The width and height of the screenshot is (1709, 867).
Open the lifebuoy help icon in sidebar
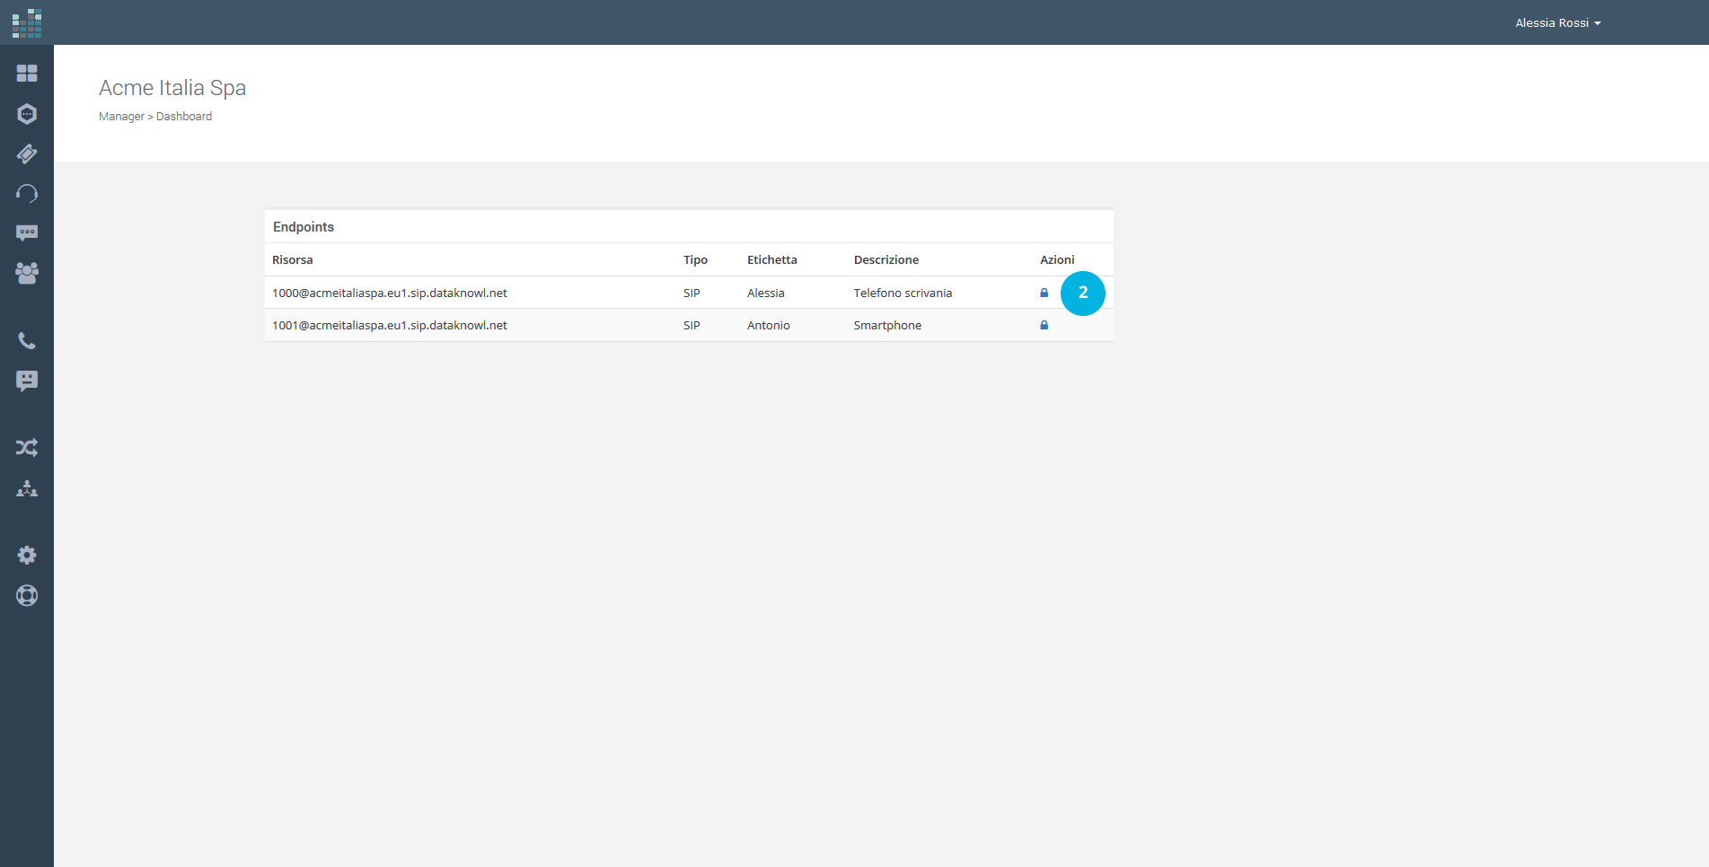27,596
